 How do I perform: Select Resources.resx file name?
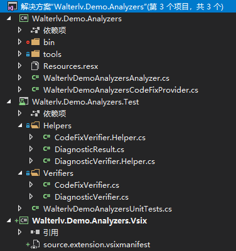71,66
